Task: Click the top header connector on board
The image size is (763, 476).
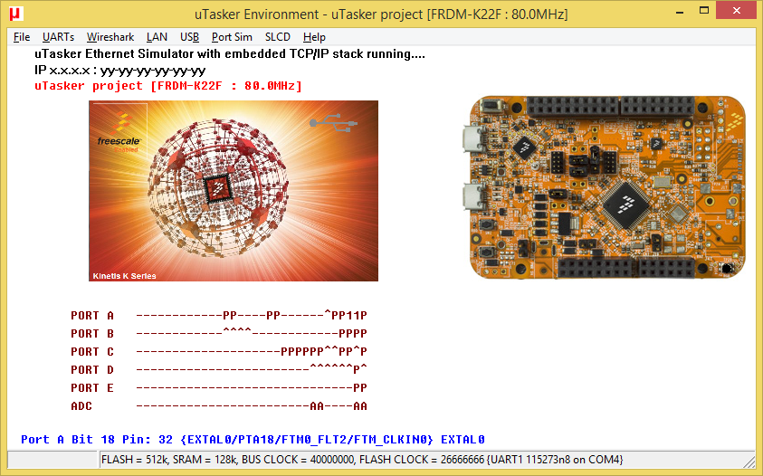Action: [611, 106]
